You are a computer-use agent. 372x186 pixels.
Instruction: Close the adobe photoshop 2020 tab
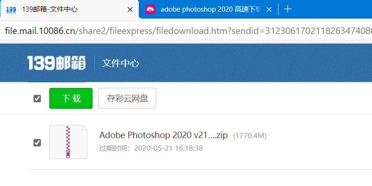[x=269, y=9]
